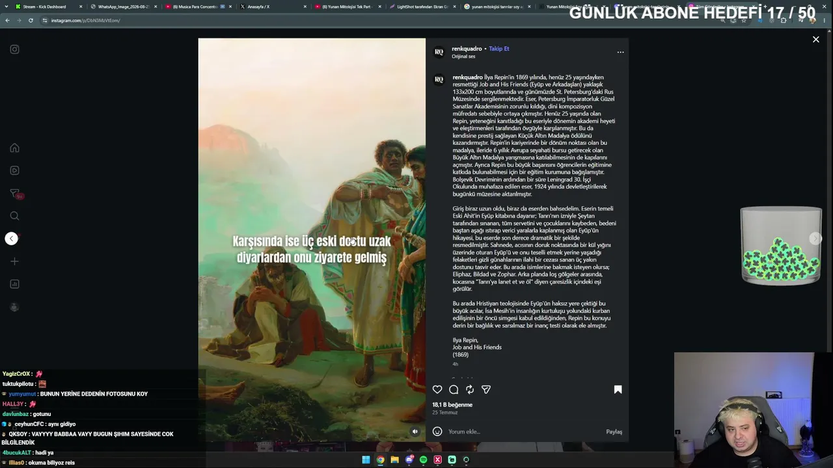833x468 pixels.
Task: Reload the page with refresh button
Action: tap(31, 20)
